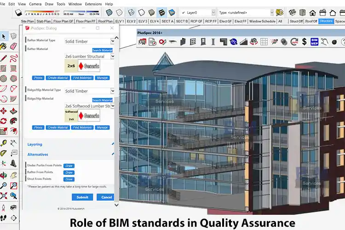The height and width of the screenshot is (230, 345).
Task: Choose the Pencil line tool
Action: (x=4, y=58)
